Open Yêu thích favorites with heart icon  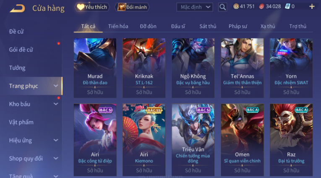(x=92, y=7)
